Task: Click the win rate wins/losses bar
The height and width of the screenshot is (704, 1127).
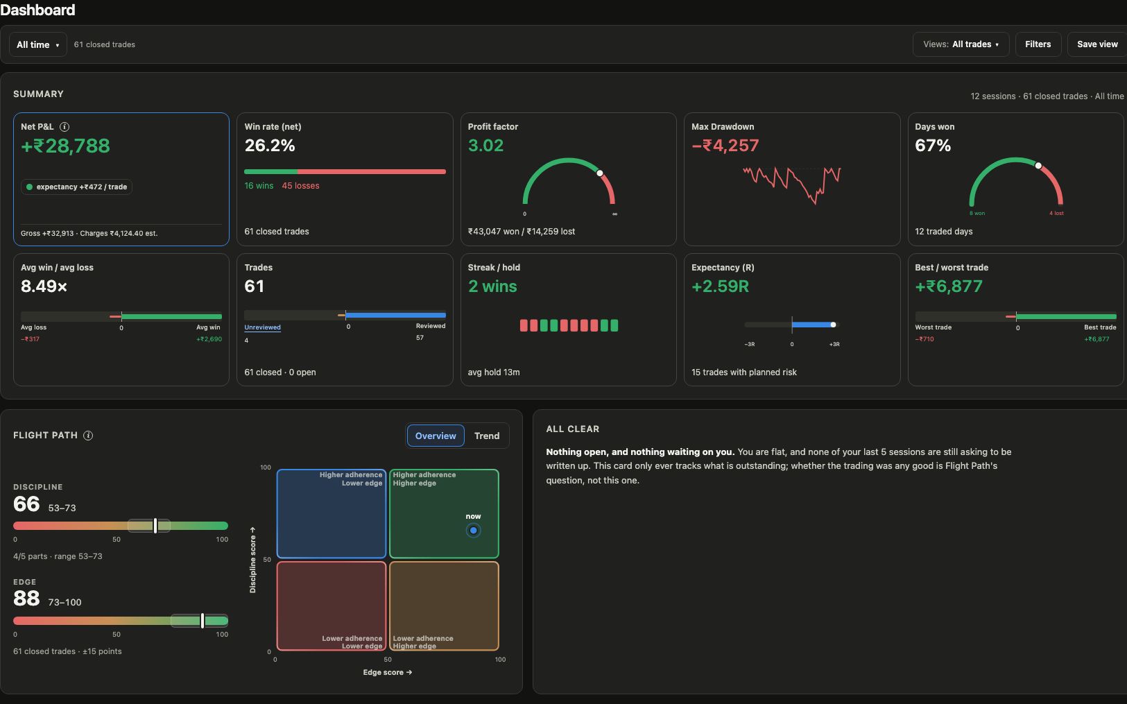Action: pyautogui.click(x=345, y=171)
